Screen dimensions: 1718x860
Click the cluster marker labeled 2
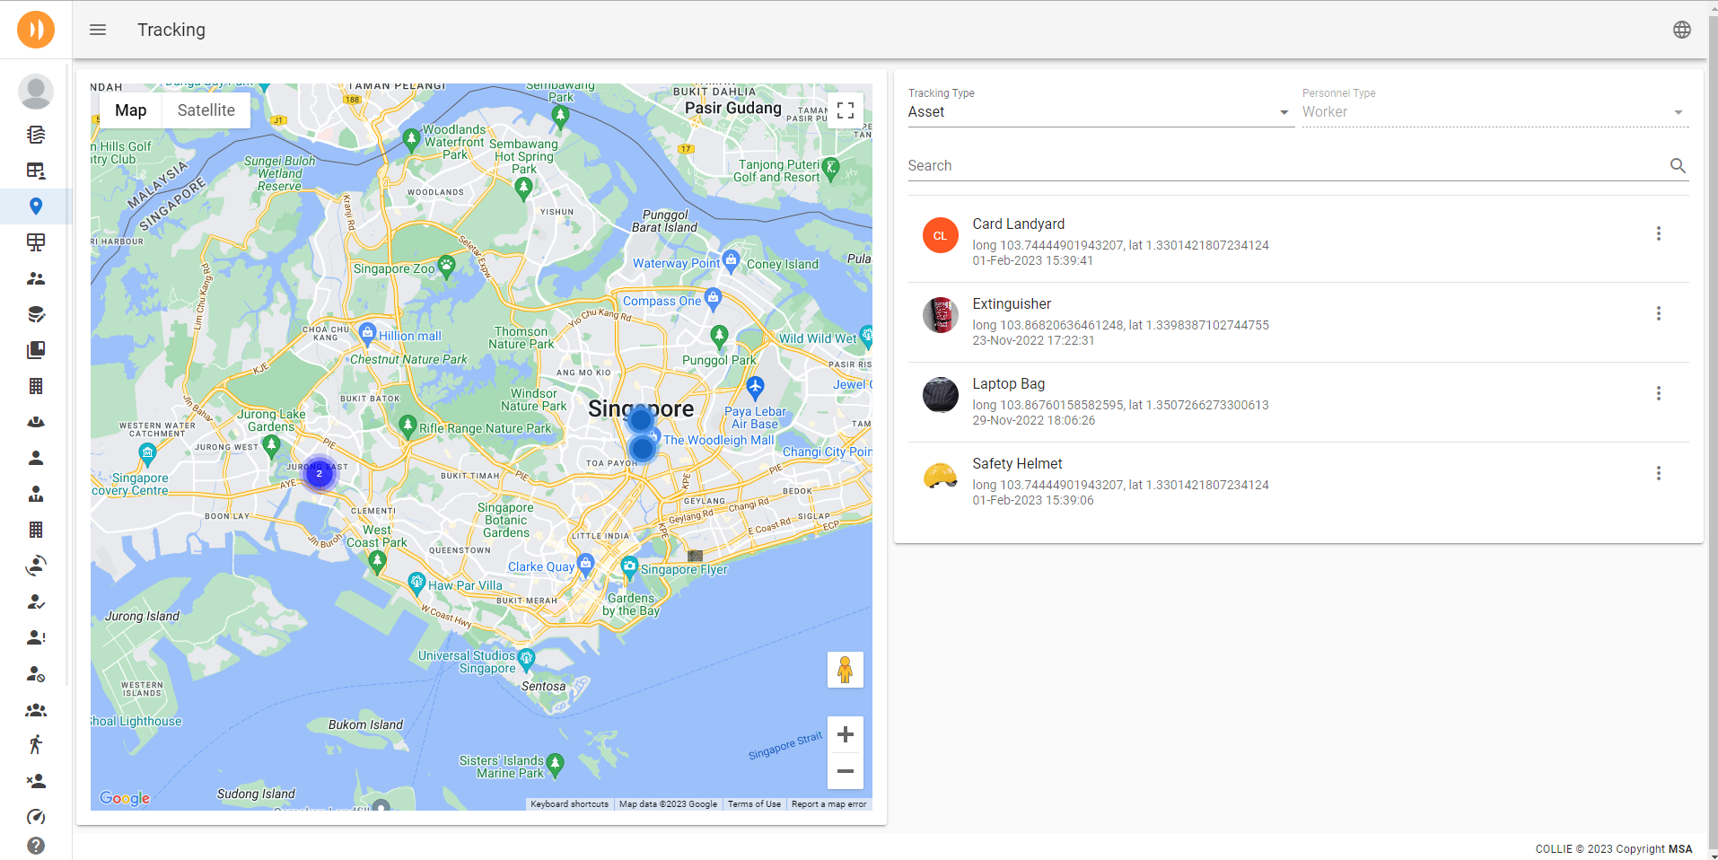319,473
